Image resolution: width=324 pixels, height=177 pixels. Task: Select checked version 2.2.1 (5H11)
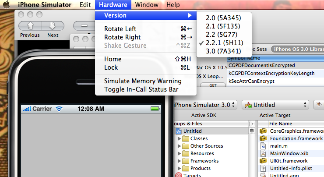[224, 43]
